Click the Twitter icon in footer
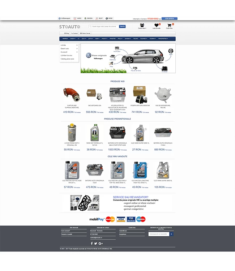This screenshot has width=235, height=271. click(x=96, y=243)
